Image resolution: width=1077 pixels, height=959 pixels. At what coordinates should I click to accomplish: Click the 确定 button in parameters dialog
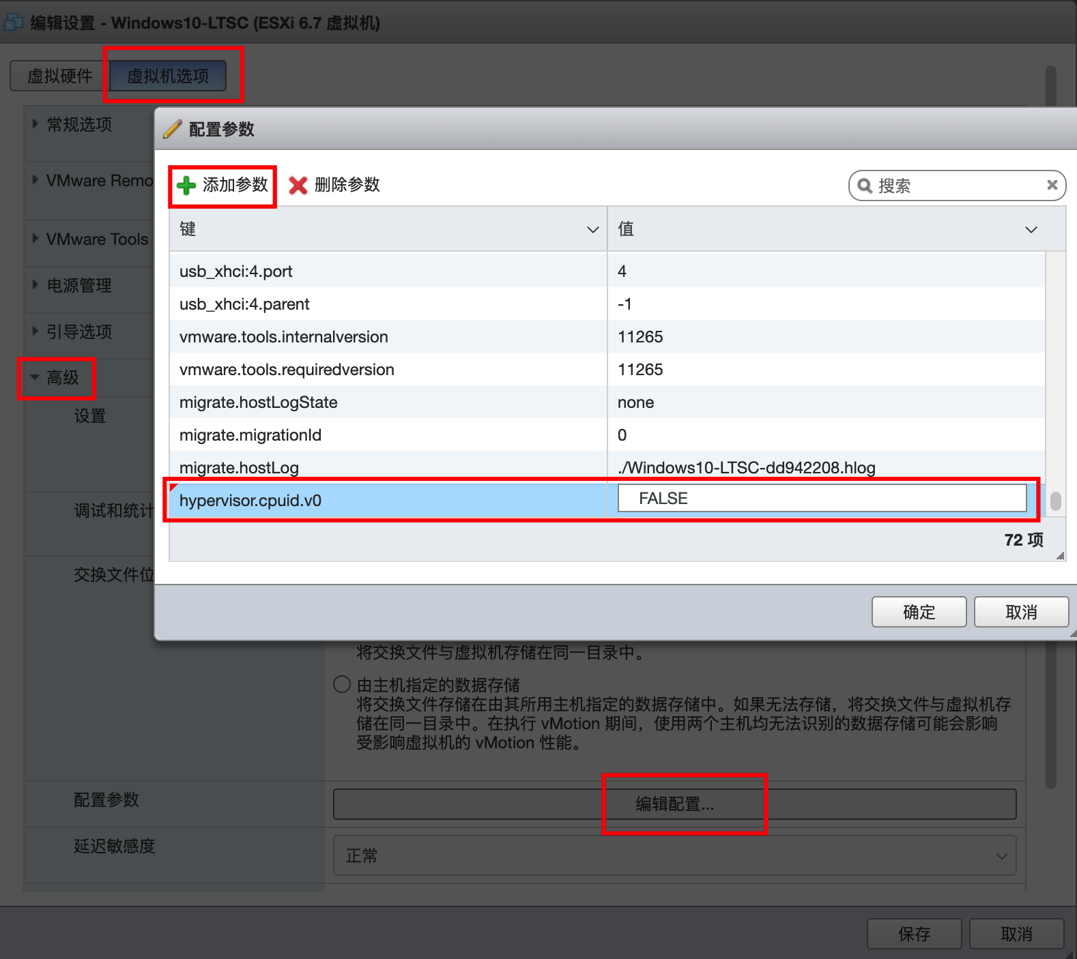(919, 612)
